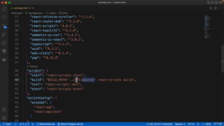224x126 pixels.
Task: Click the Open Changes icon in editor toolbar
Action: coord(211,8)
